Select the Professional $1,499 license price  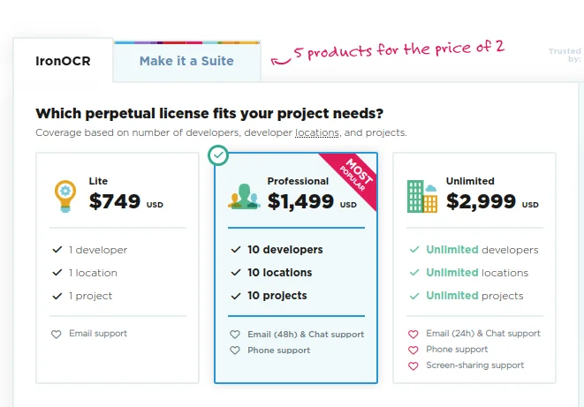(300, 201)
